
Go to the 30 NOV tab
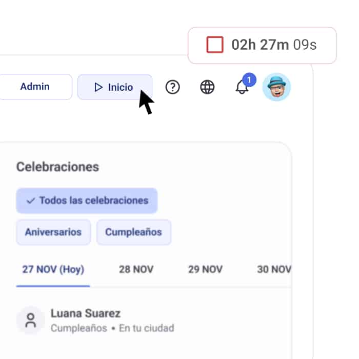pyautogui.click(x=274, y=269)
